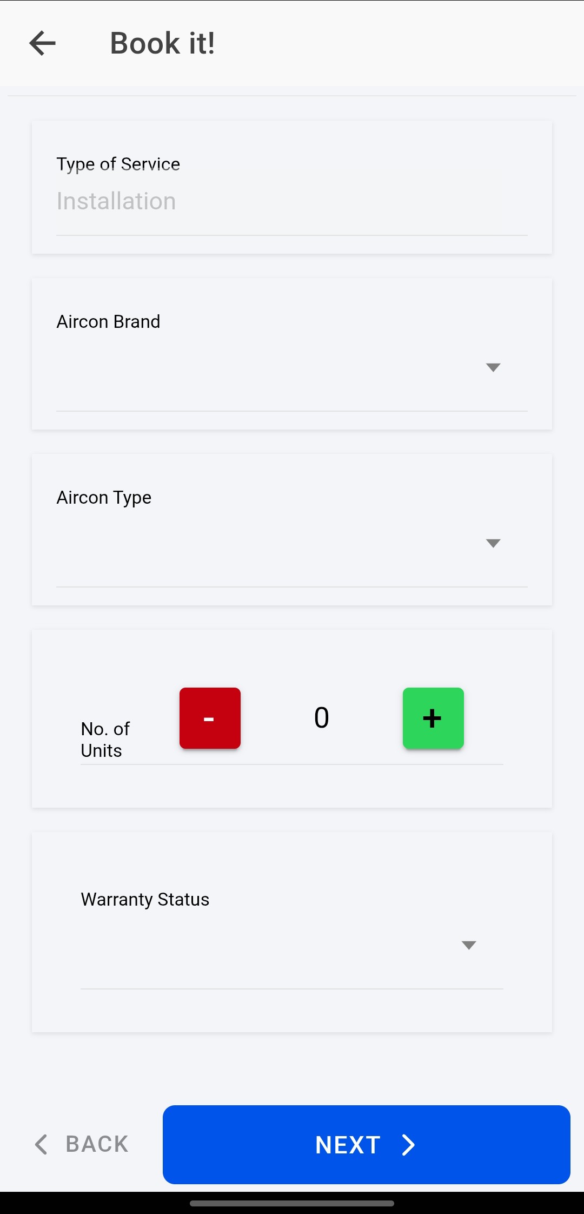Select the Type of Service Installation field

tap(292, 201)
